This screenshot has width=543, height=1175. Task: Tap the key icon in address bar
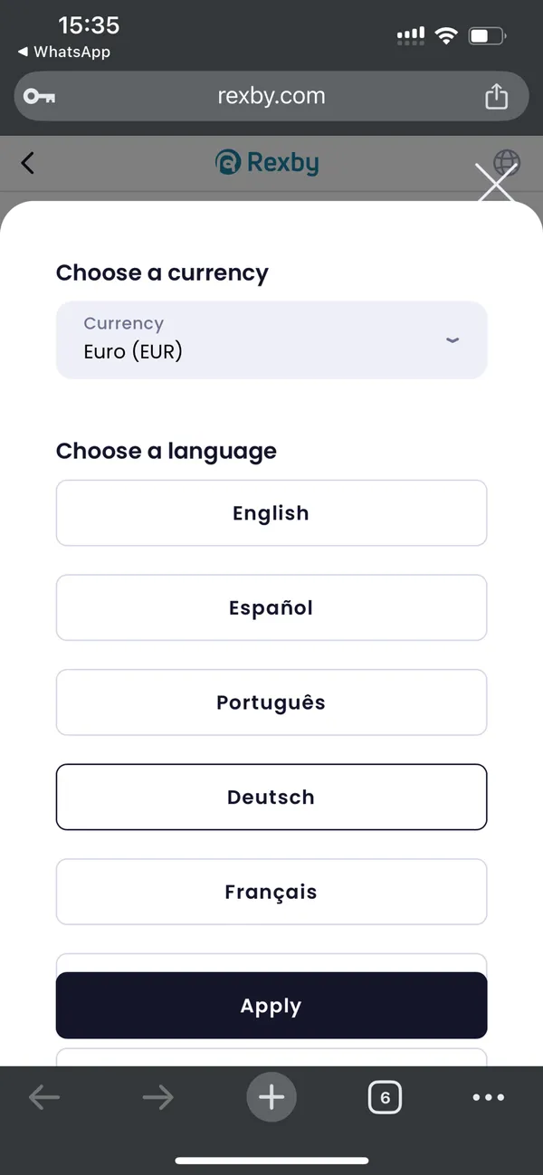(x=39, y=97)
